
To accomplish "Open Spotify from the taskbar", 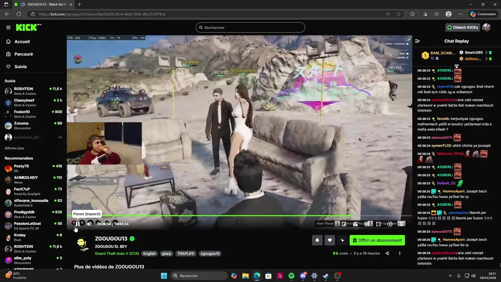I will point(291,276).
